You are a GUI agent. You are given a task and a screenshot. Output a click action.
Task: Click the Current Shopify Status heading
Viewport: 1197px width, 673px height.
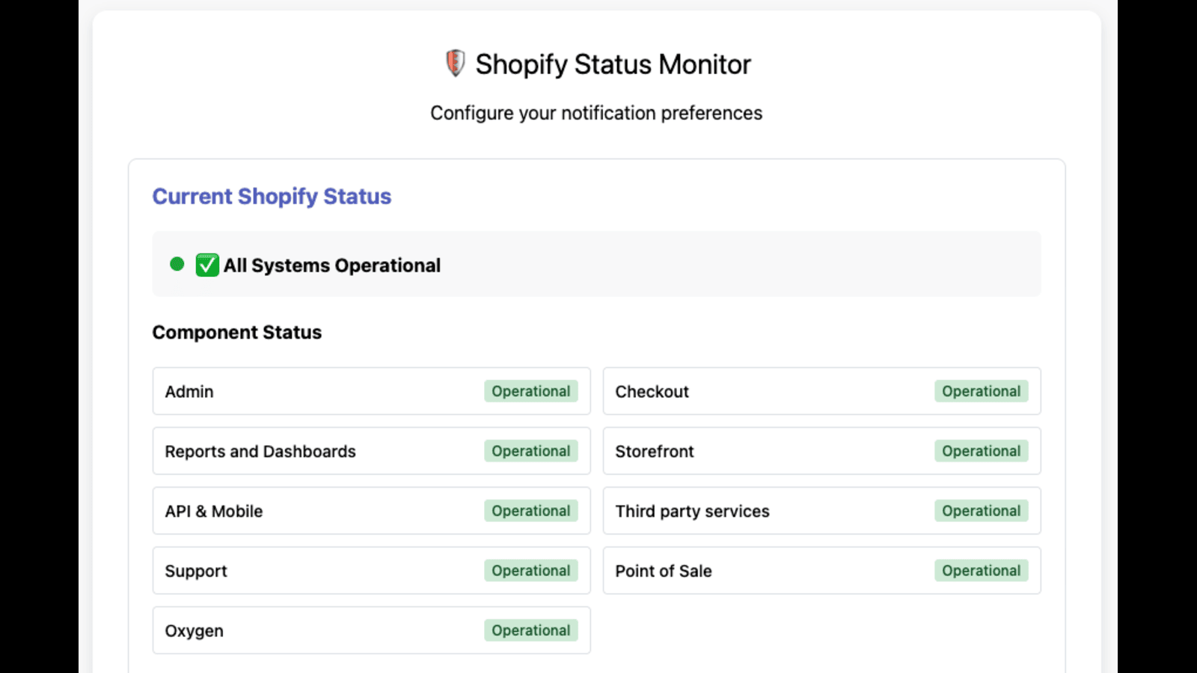coord(272,196)
